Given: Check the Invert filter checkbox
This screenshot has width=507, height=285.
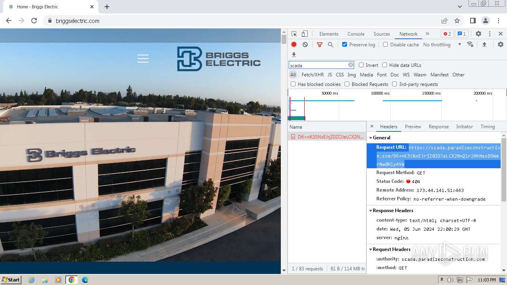Looking at the screenshot, I should tap(361, 65).
